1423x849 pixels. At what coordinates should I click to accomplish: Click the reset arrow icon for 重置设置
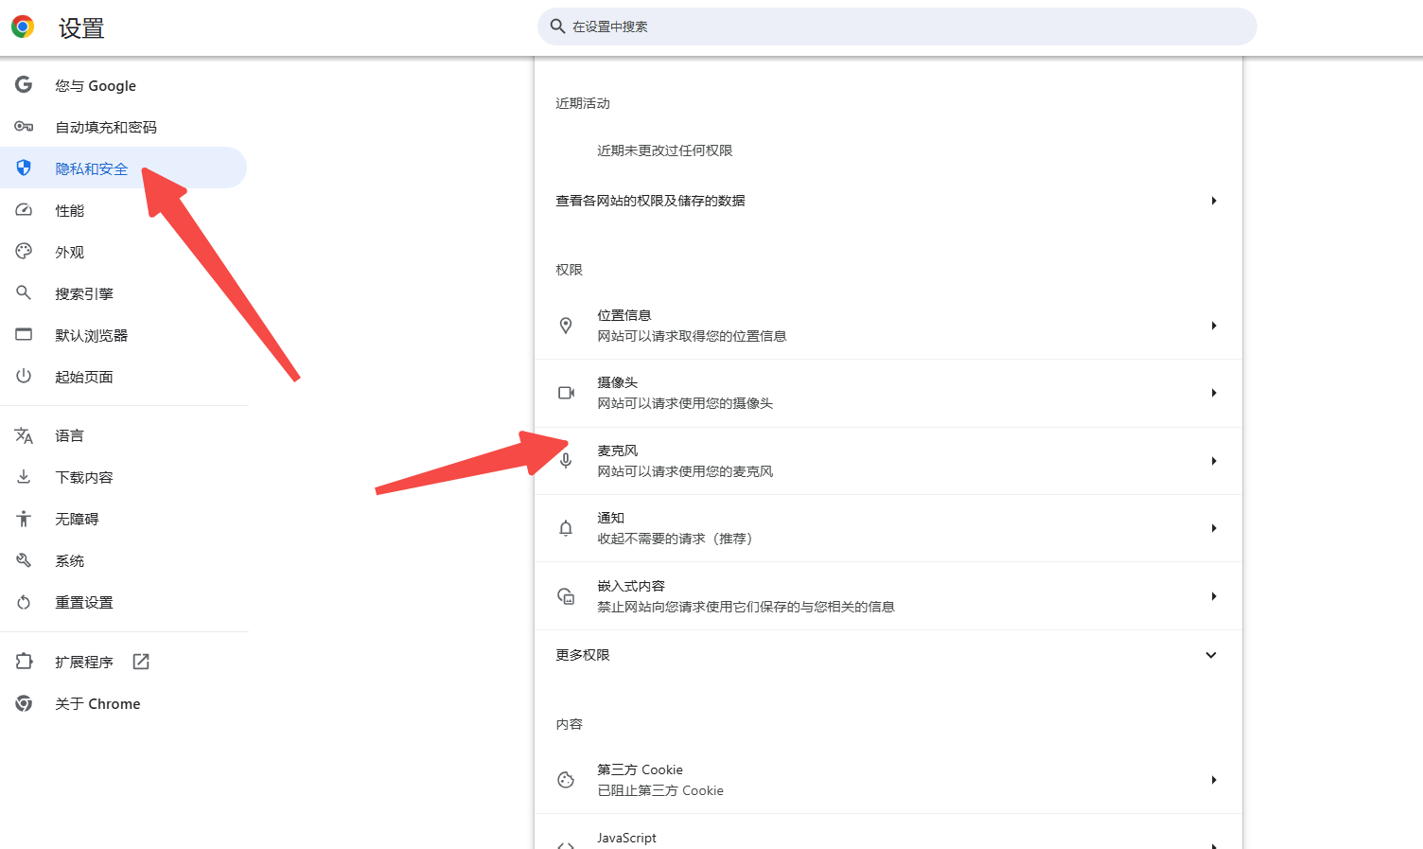24,602
